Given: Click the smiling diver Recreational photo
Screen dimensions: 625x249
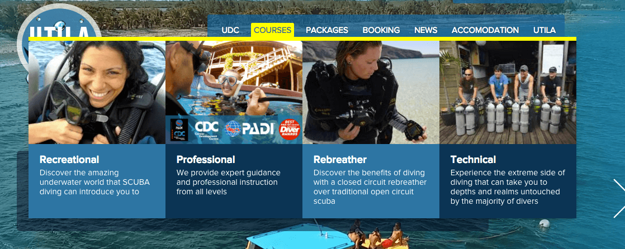Looking at the screenshot, I should point(97,92).
